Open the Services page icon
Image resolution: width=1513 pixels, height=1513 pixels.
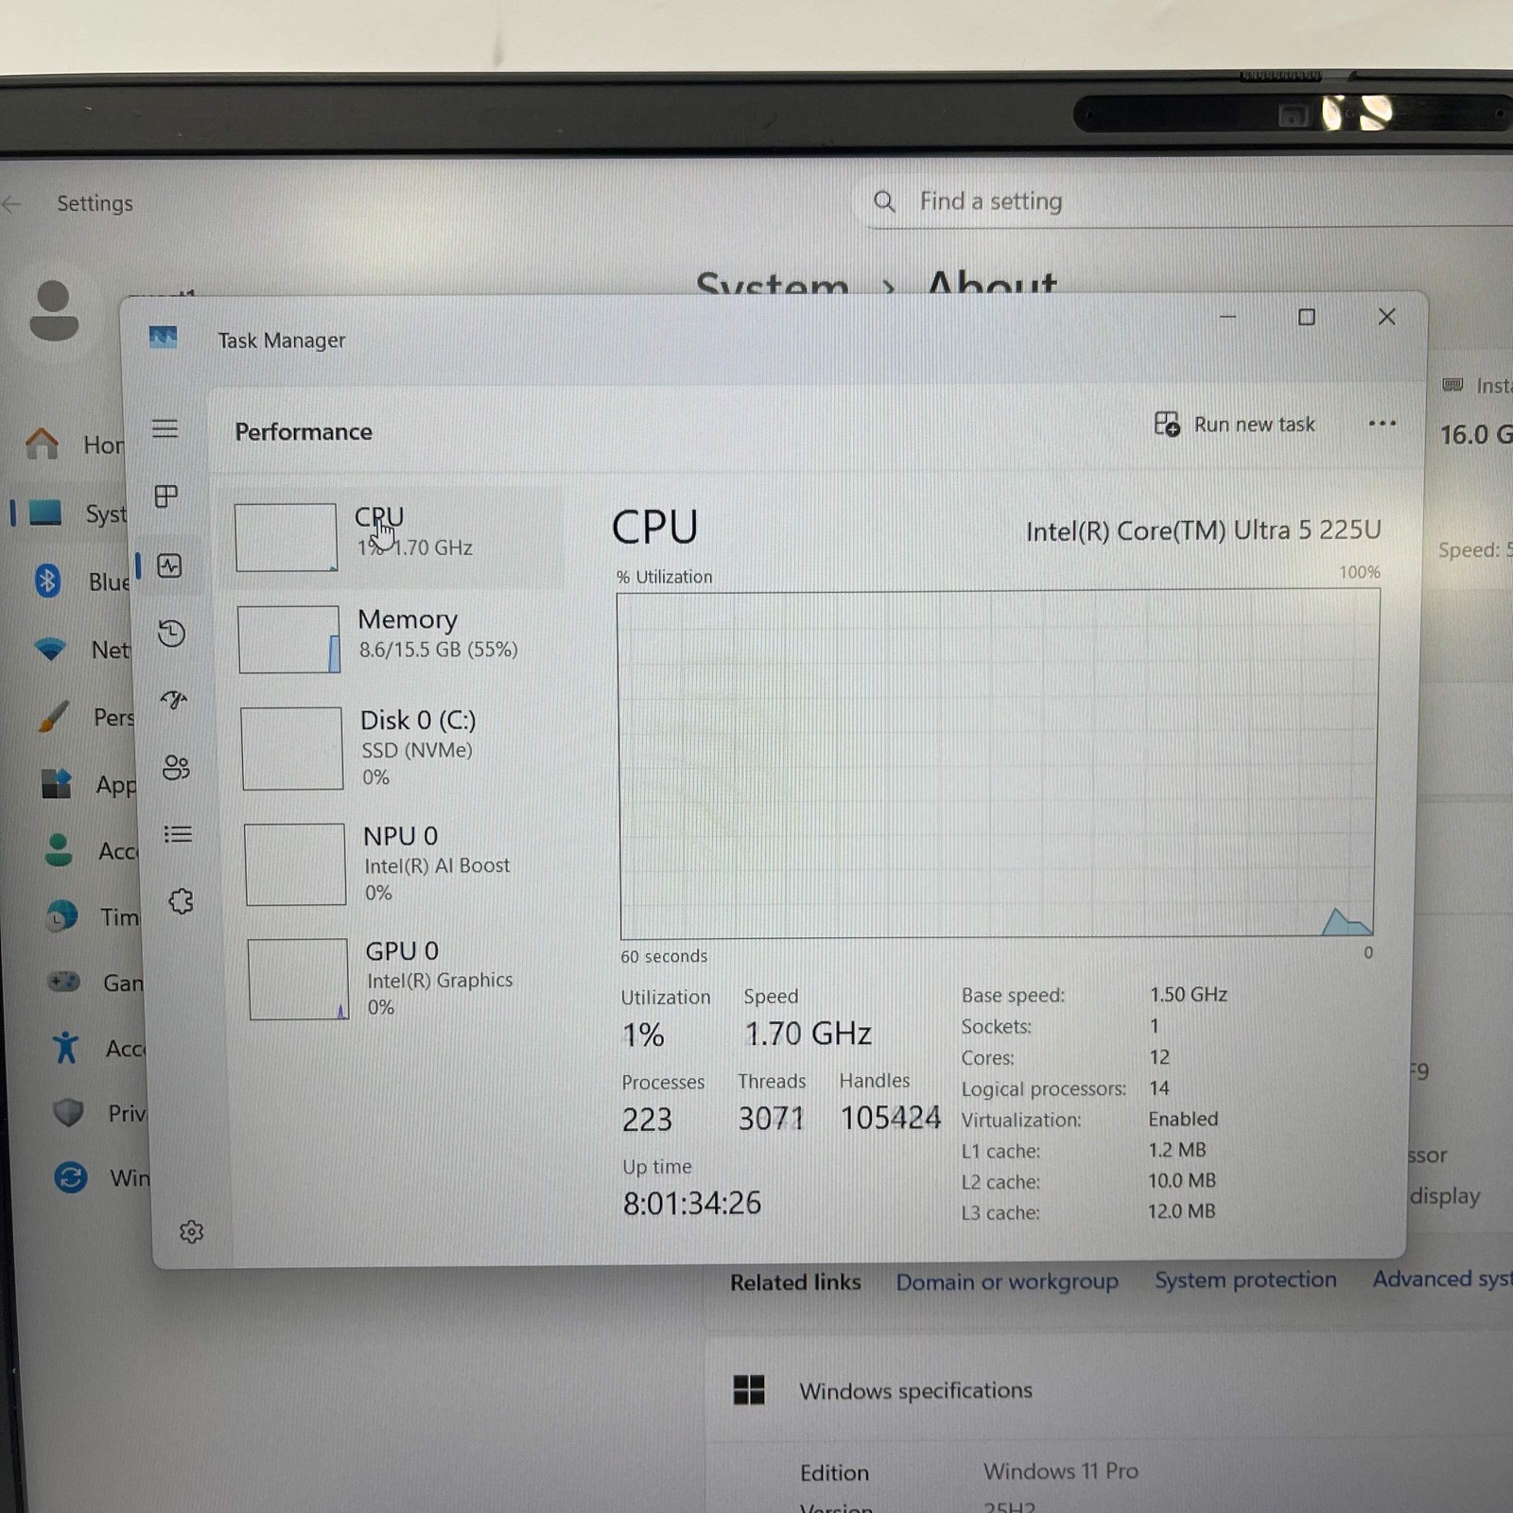181,901
